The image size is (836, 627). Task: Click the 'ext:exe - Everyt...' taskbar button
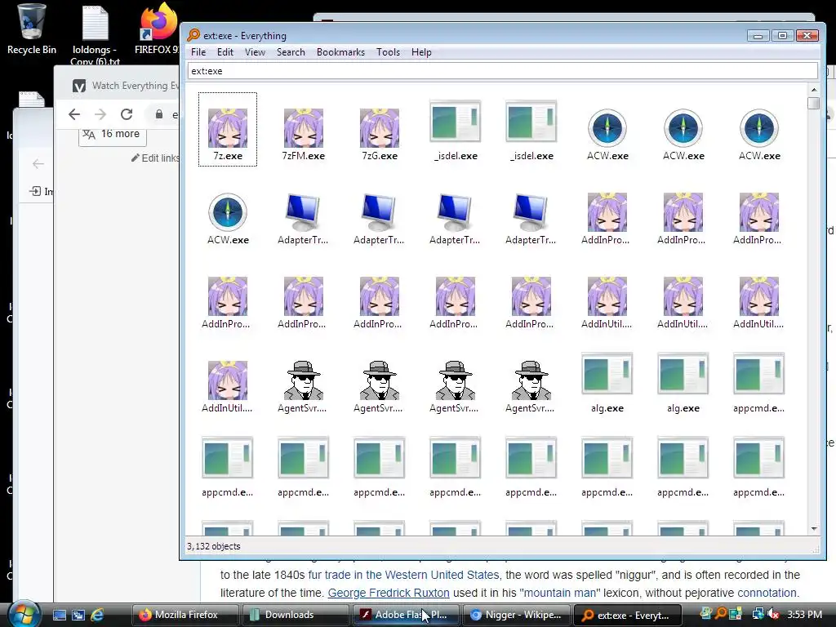tap(628, 615)
